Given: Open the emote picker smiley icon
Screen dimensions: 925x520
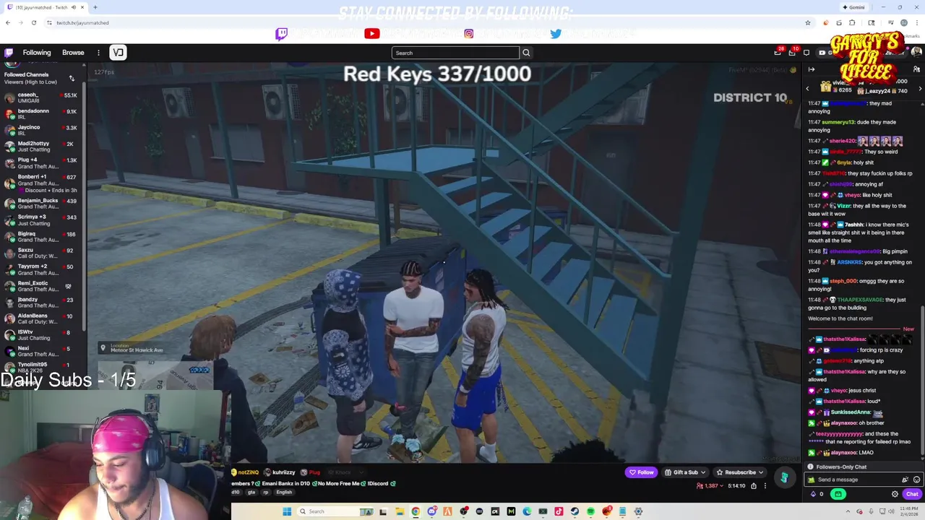Looking at the screenshot, I should click(916, 480).
